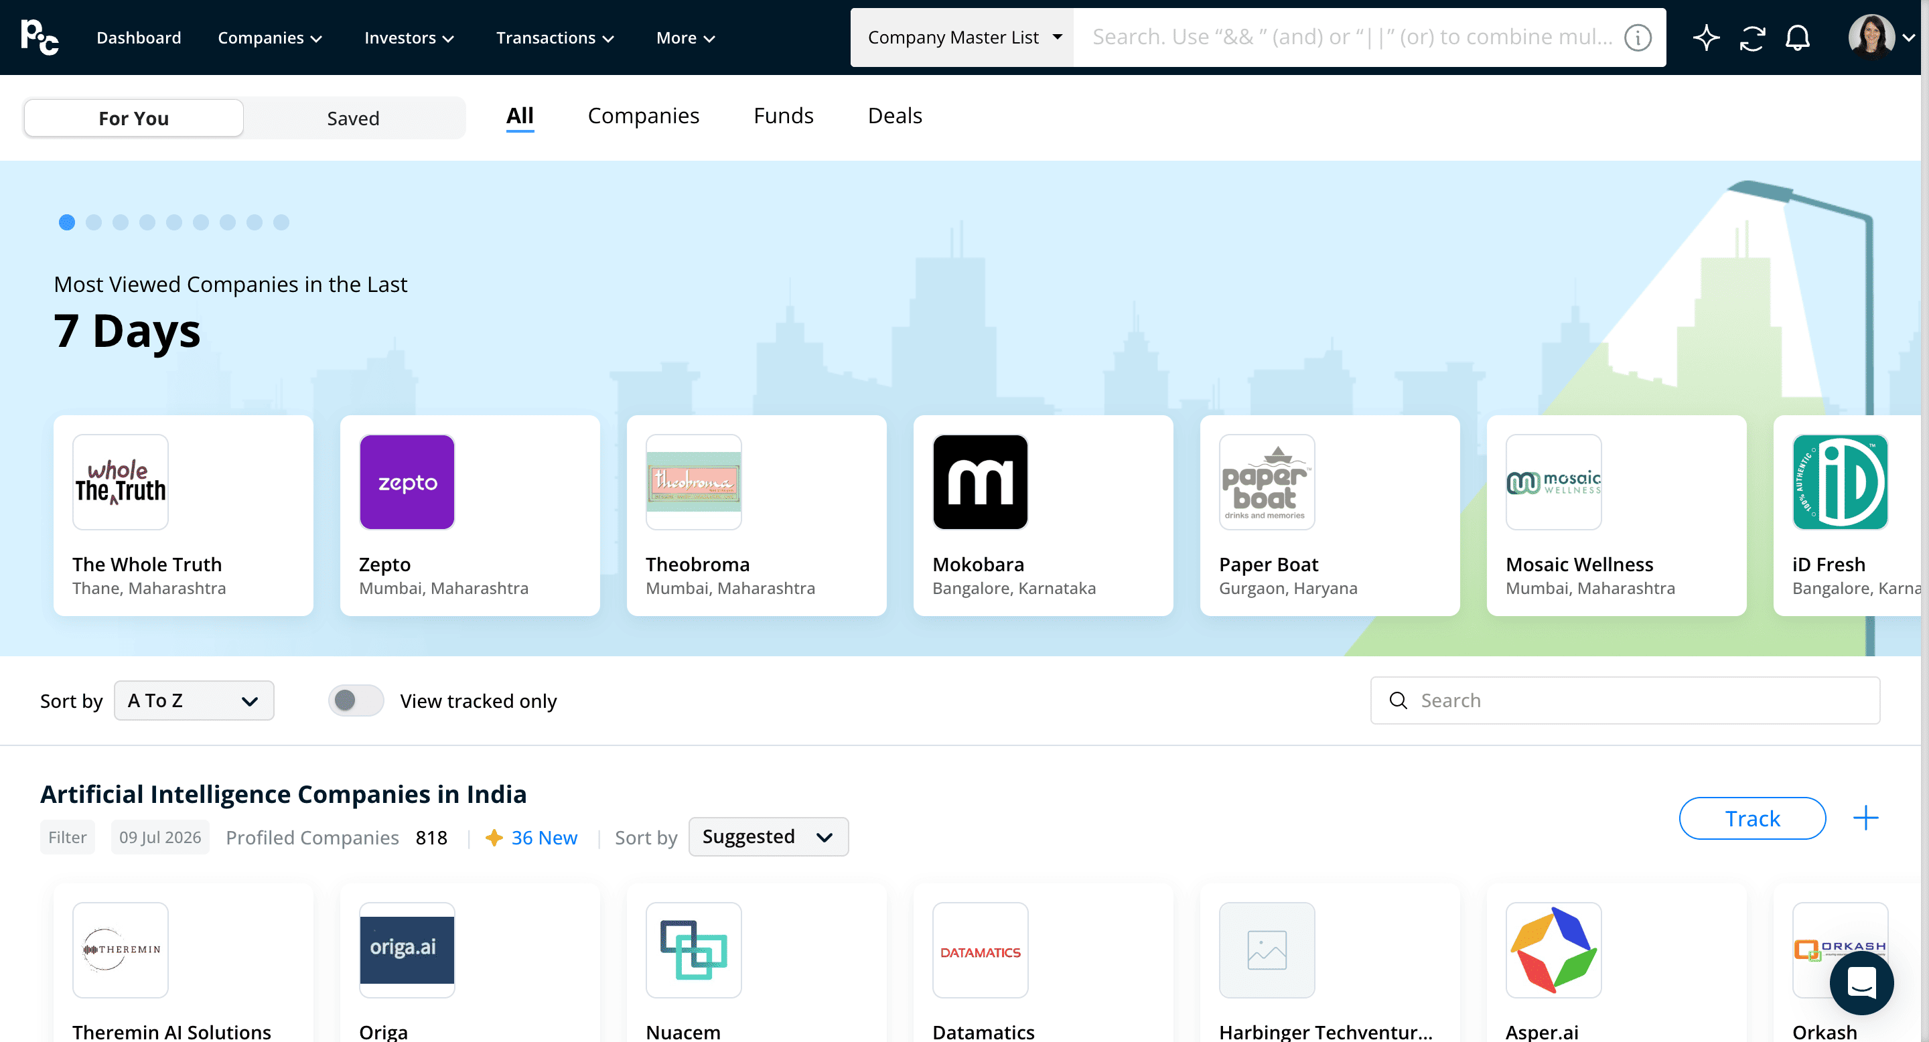The image size is (1929, 1042).
Task: Click the Theobroma logo
Action: (694, 482)
